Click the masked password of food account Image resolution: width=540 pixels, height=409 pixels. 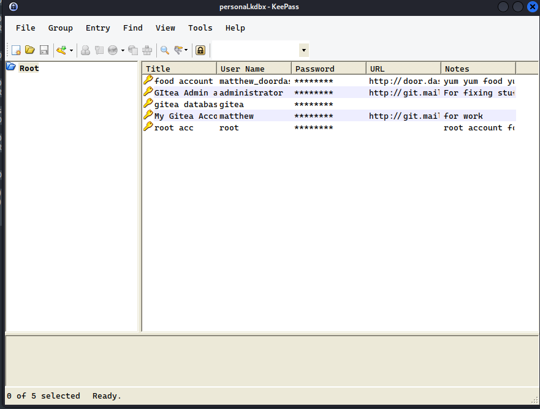point(314,81)
